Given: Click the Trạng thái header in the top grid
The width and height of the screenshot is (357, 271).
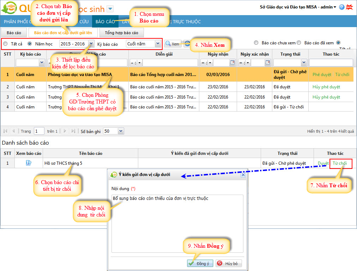Looking at the screenshot, I should click(x=290, y=54).
